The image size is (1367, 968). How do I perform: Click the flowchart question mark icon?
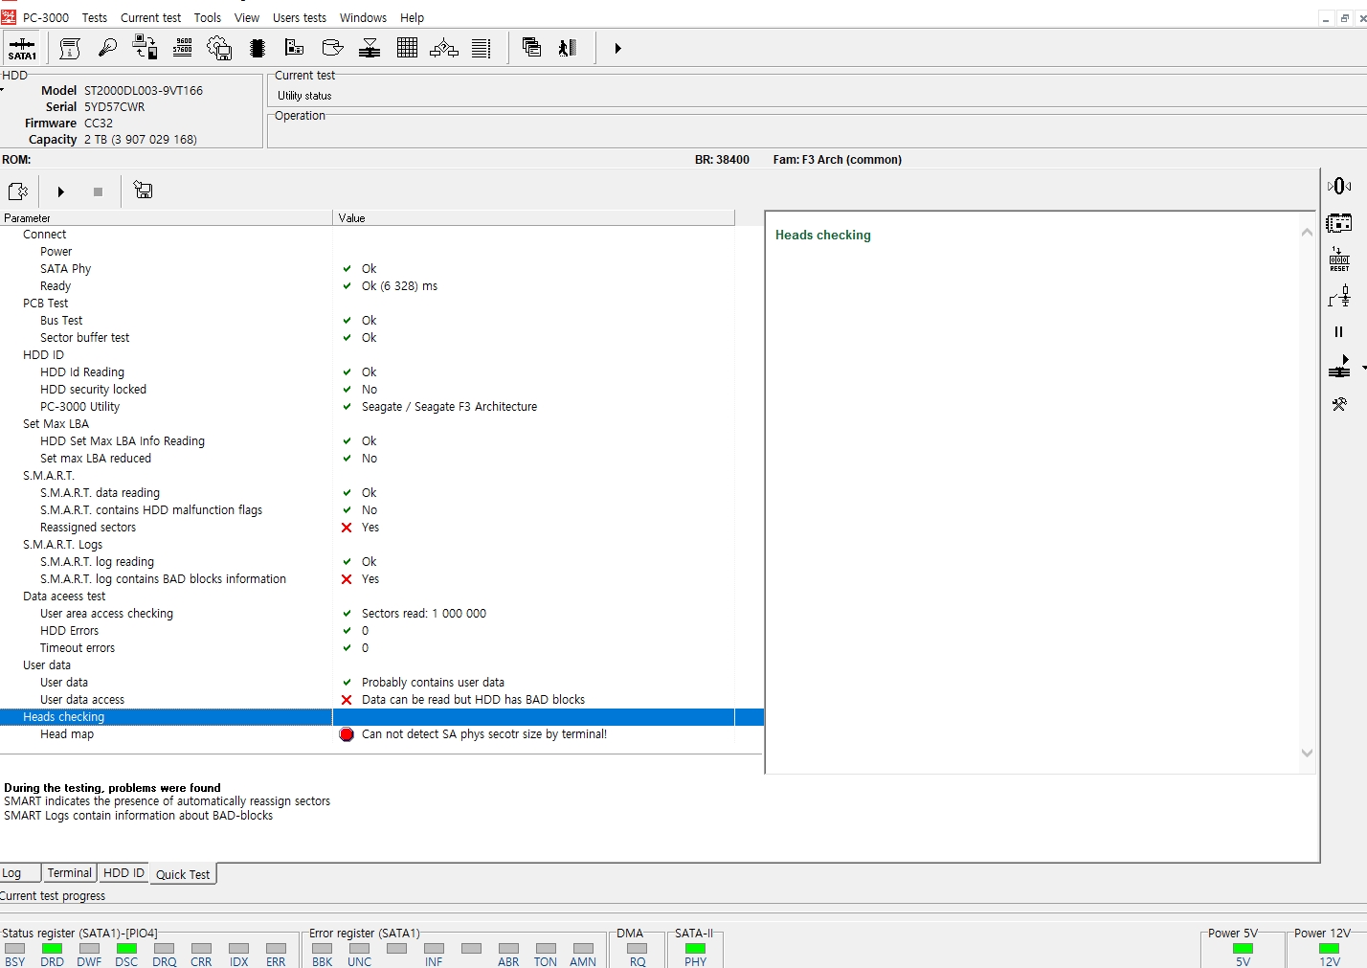point(444,48)
